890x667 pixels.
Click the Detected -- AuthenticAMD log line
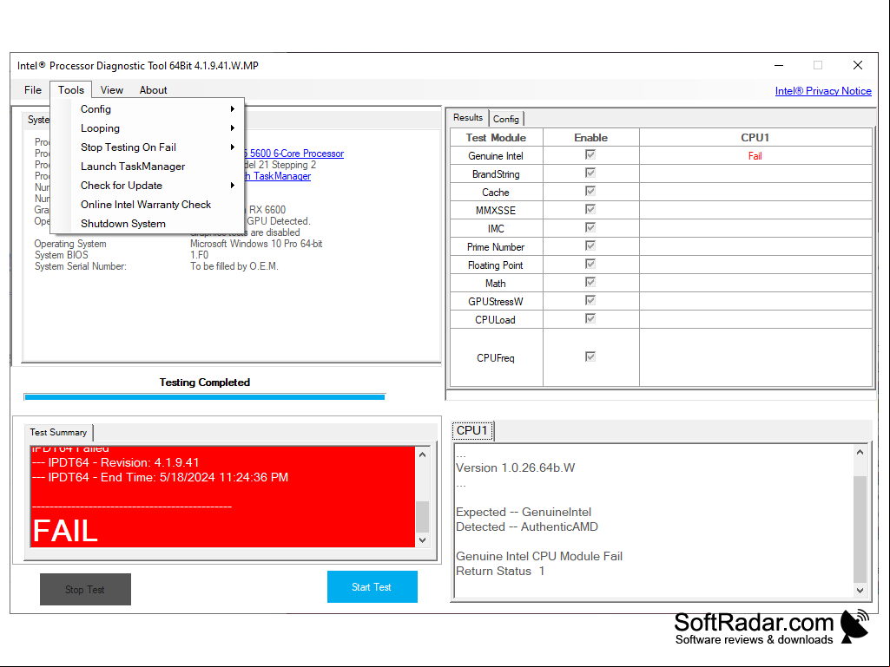[x=527, y=526]
